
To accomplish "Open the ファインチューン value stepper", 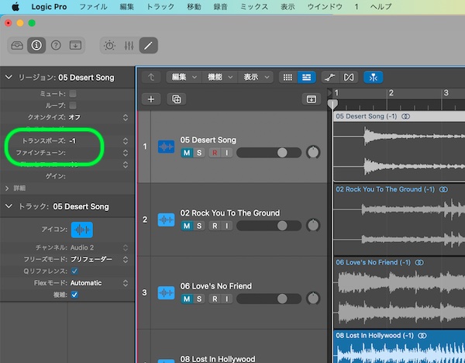I will [x=126, y=153].
